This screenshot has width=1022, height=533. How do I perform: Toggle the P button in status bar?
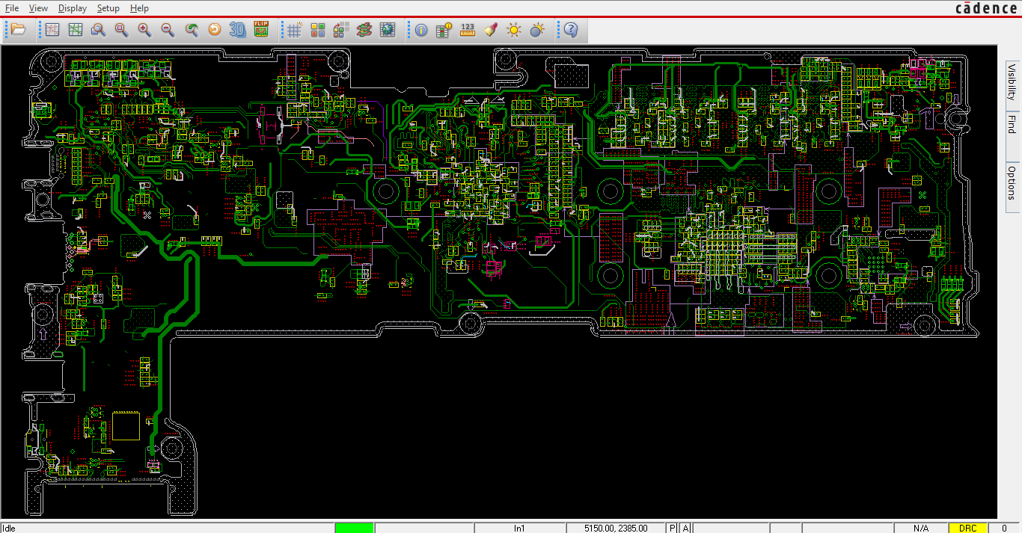(x=673, y=528)
